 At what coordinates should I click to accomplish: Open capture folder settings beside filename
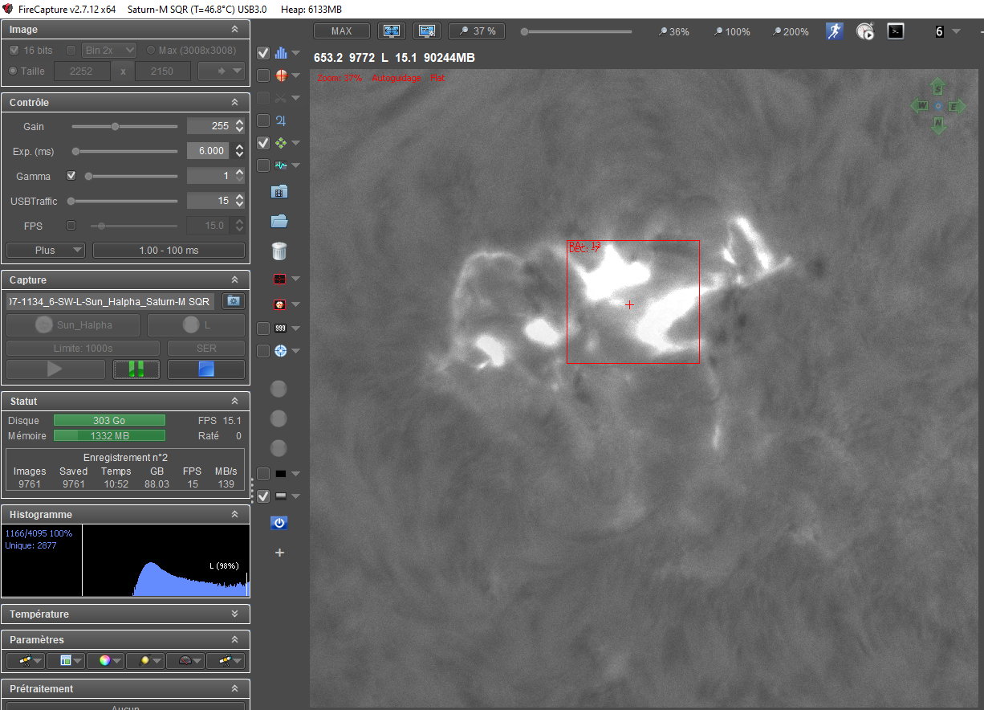(x=234, y=301)
